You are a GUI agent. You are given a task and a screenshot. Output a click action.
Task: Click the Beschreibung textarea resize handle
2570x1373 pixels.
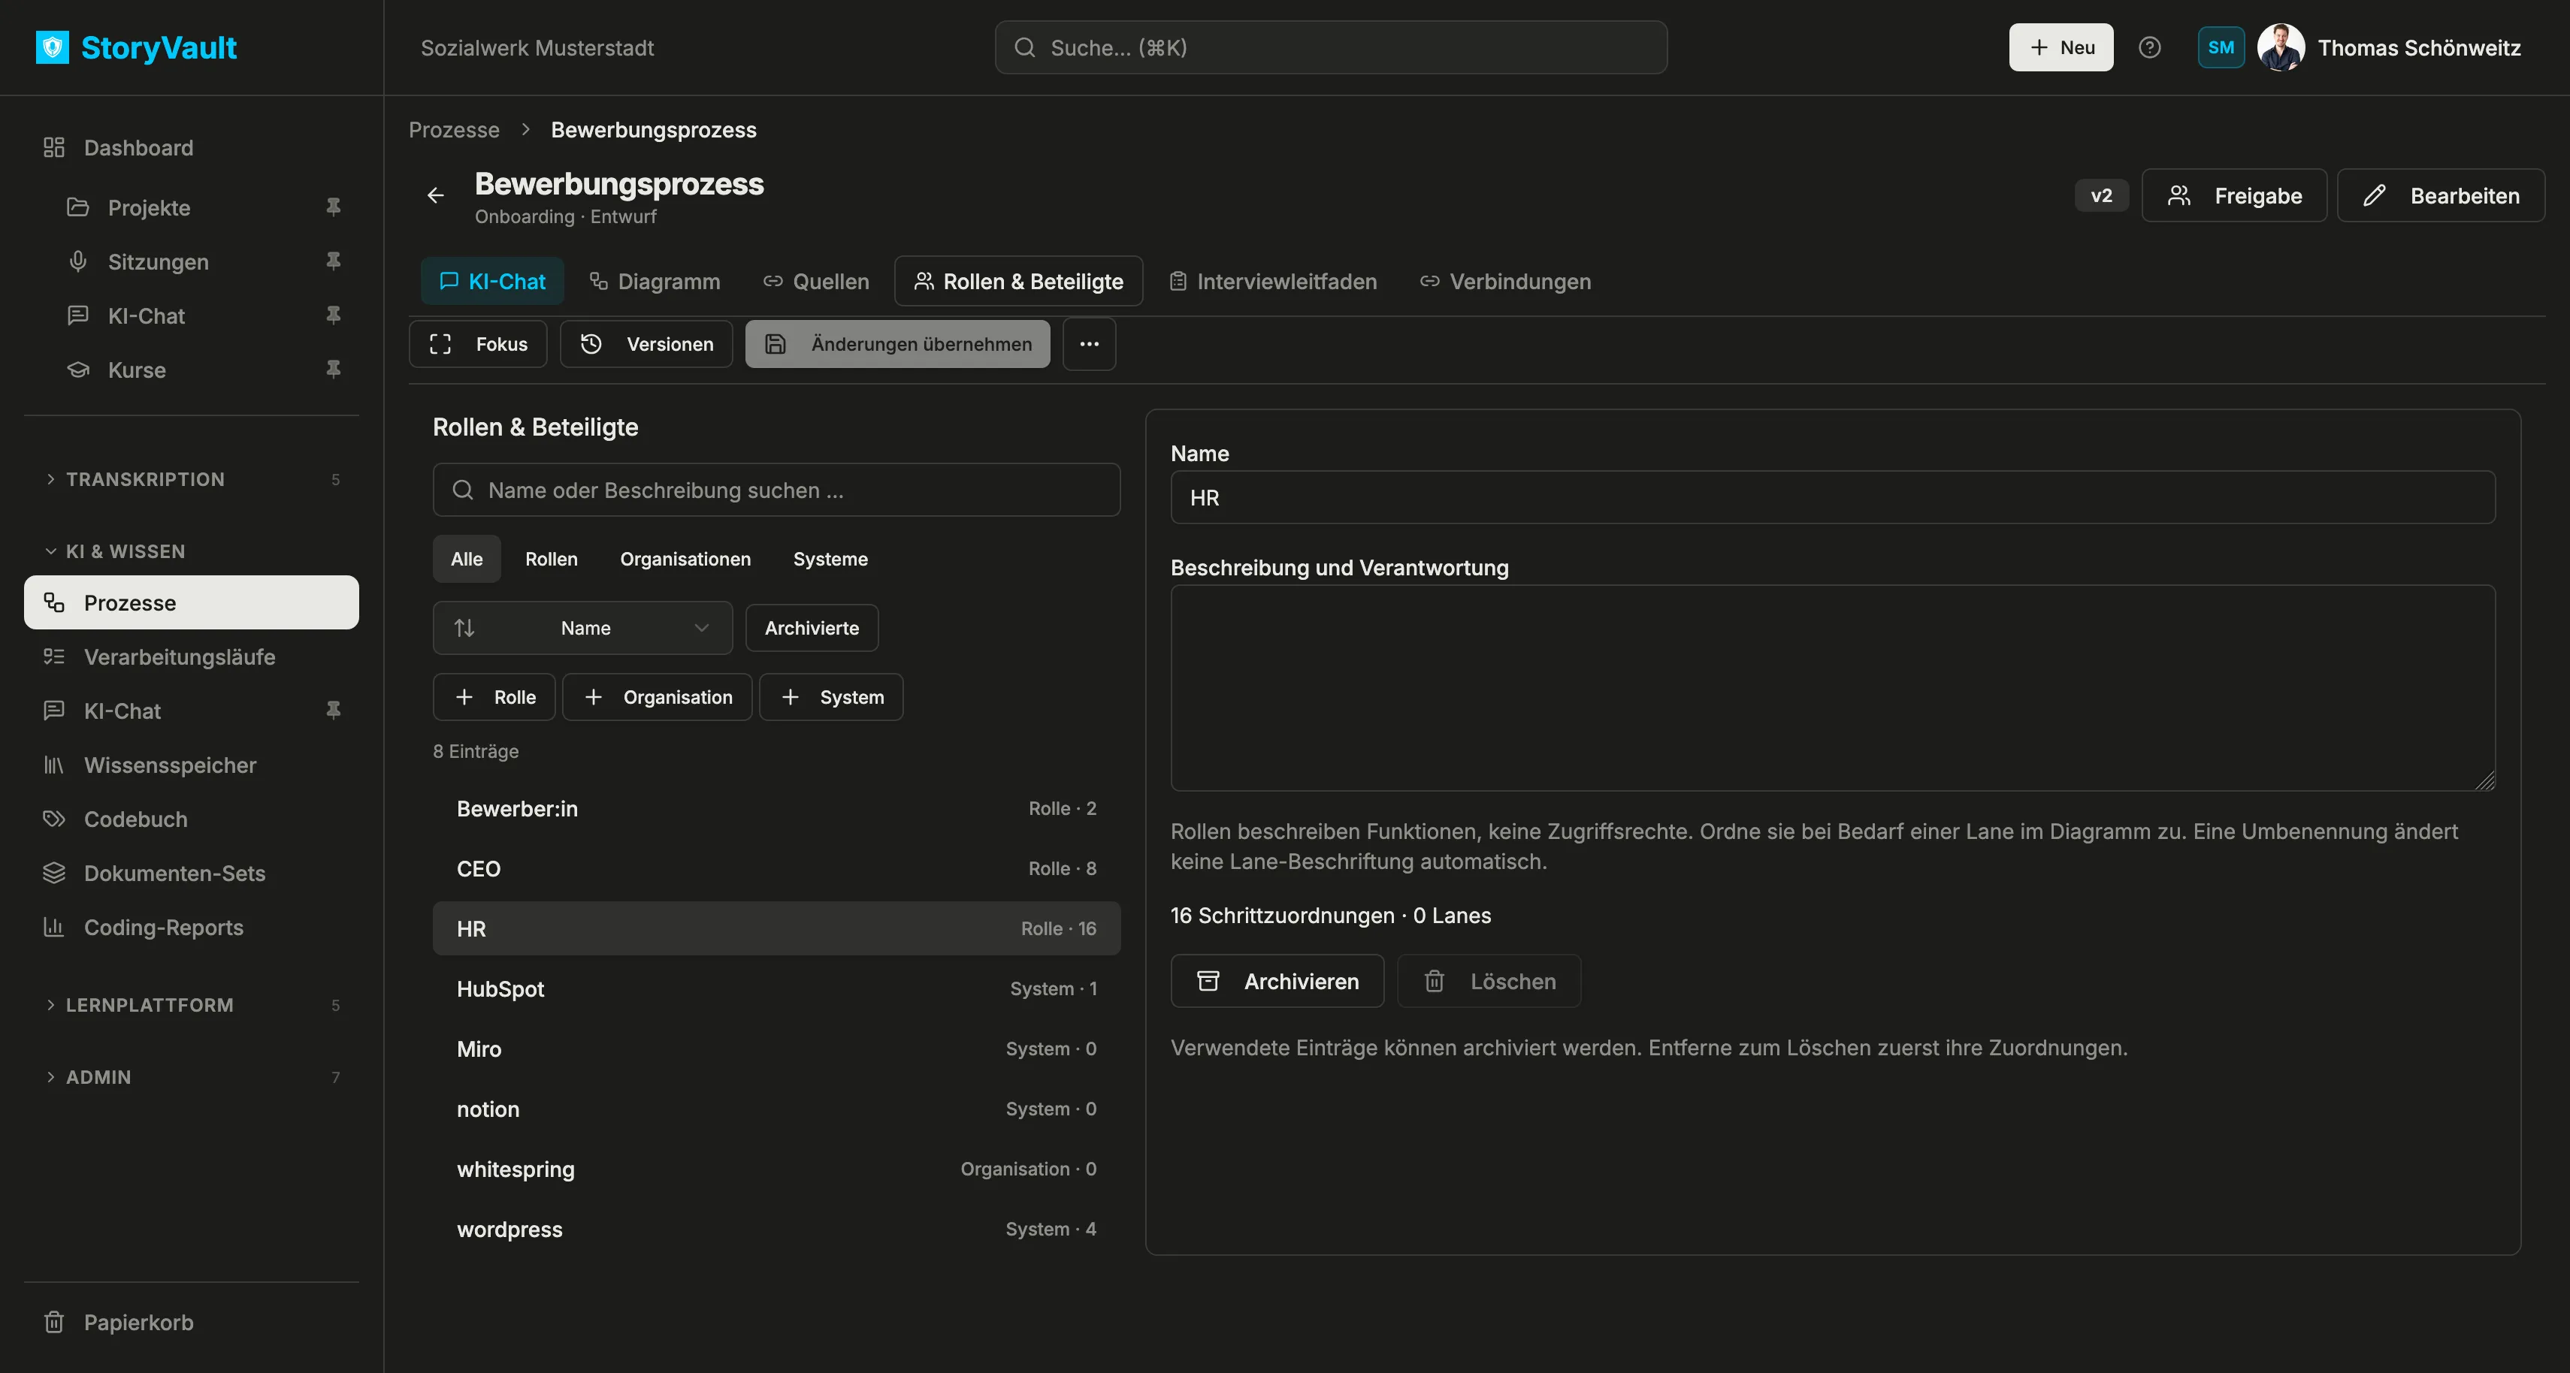(2485, 780)
